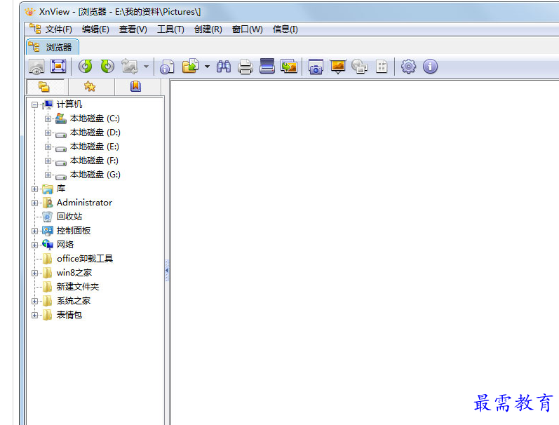Open Options via gear icon
The height and width of the screenshot is (425, 559).
(409, 67)
